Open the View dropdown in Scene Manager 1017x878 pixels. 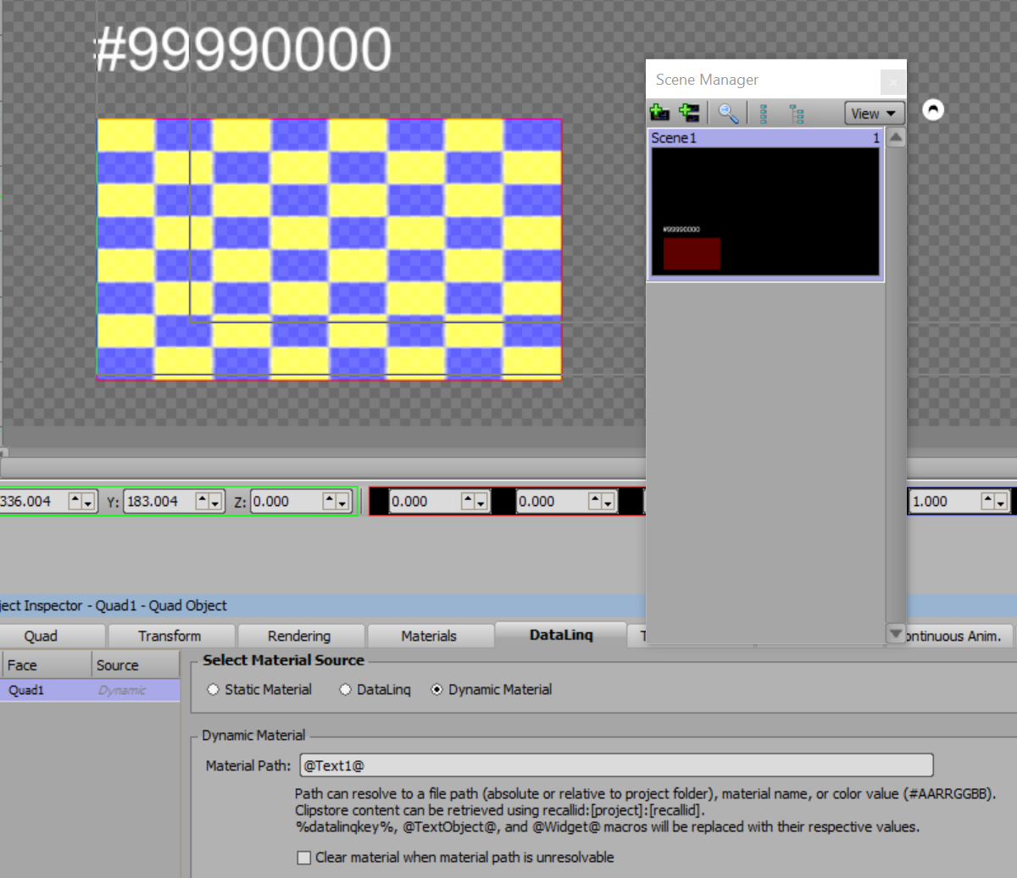[874, 114]
